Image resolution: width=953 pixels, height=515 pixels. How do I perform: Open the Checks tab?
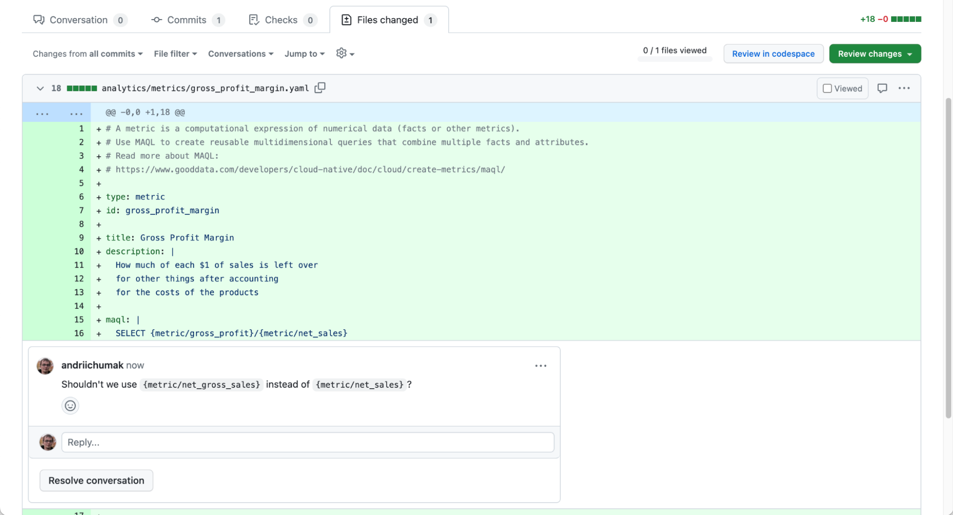point(282,20)
